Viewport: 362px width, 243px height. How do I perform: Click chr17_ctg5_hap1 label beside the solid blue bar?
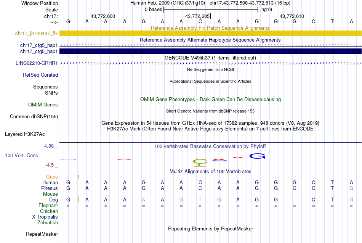(39, 51)
